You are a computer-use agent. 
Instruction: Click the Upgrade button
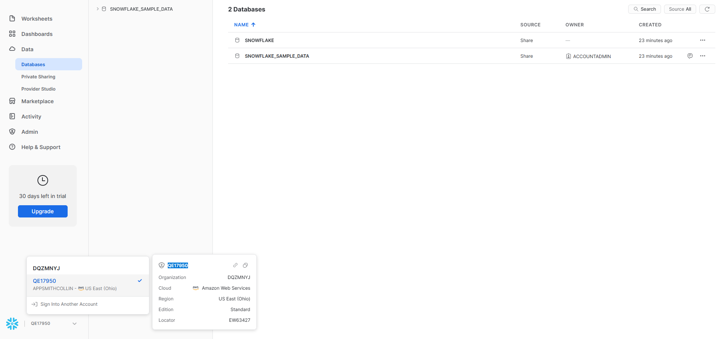pyautogui.click(x=43, y=211)
